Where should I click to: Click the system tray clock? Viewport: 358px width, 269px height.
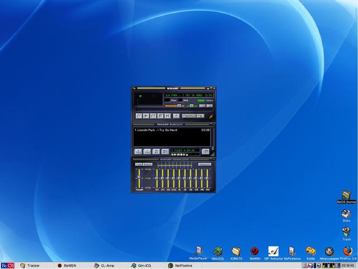tap(347, 266)
